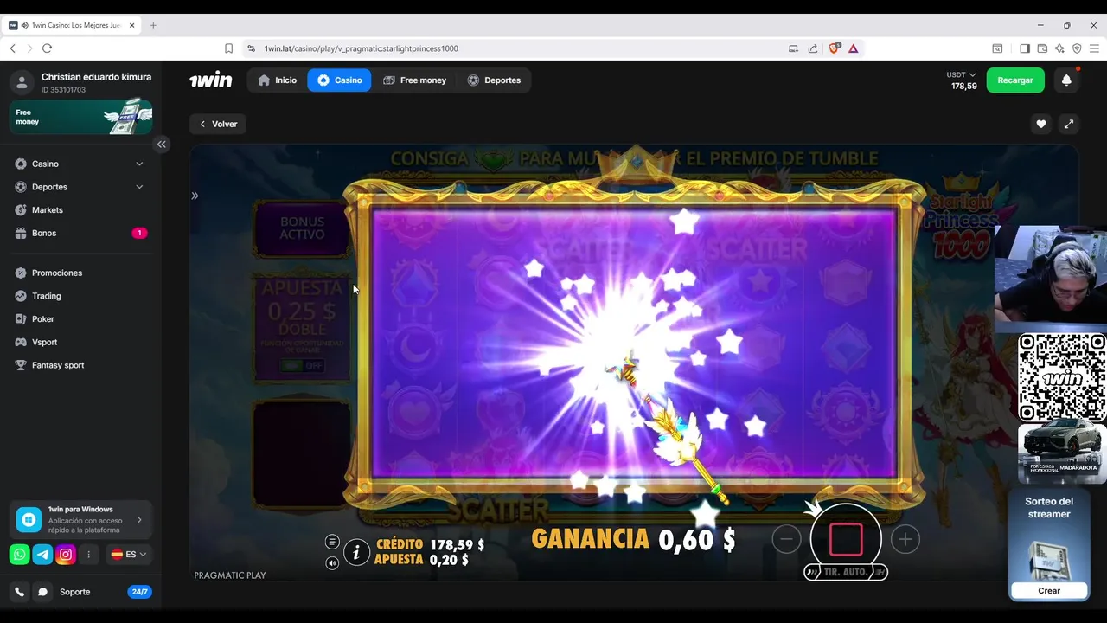The width and height of the screenshot is (1107, 623).
Task: Open Soporte link
Action: click(x=74, y=592)
